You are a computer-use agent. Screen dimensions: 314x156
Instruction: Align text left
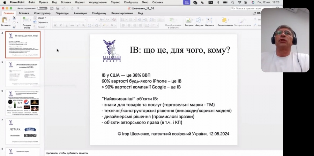click(x=124, y=25)
